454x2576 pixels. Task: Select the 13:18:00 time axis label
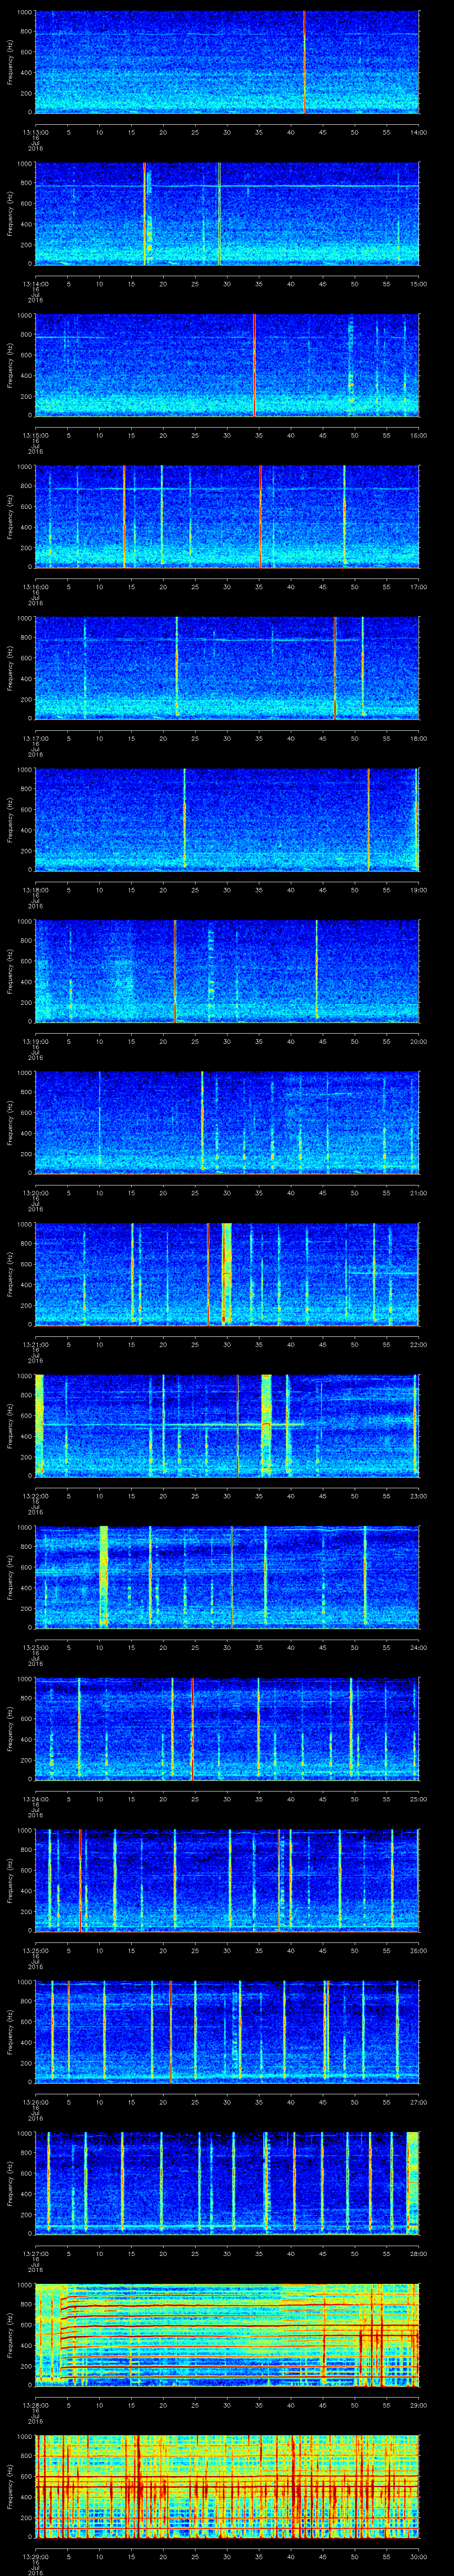tap(36, 890)
